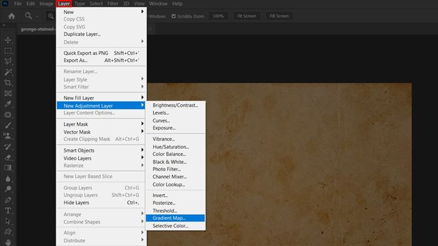Select the Magic Wand tool
The width and height of the screenshot is (438, 246).
coord(8,72)
